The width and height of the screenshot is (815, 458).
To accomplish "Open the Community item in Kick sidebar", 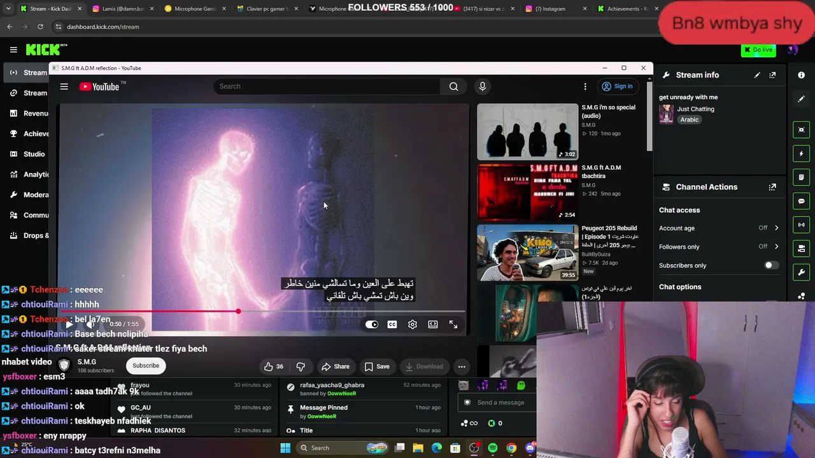I will pos(27,215).
